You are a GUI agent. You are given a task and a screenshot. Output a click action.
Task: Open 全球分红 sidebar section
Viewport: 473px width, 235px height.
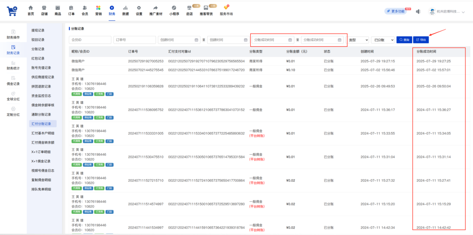pos(13,96)
